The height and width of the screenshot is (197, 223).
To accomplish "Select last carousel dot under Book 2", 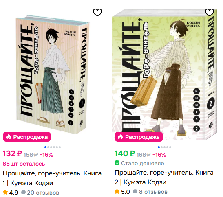I will click(x=170, y=147).
